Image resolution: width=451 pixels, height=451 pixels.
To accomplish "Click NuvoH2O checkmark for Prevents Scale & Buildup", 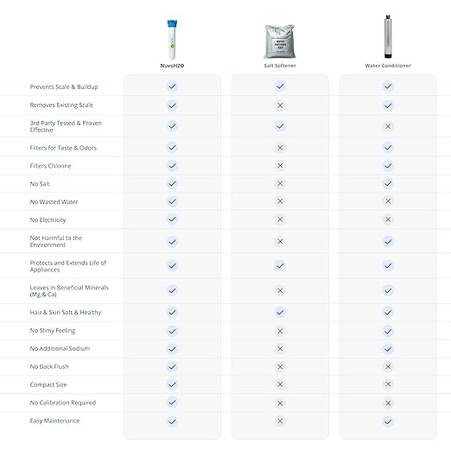I will pyautogui.click(x=172, y=86).
